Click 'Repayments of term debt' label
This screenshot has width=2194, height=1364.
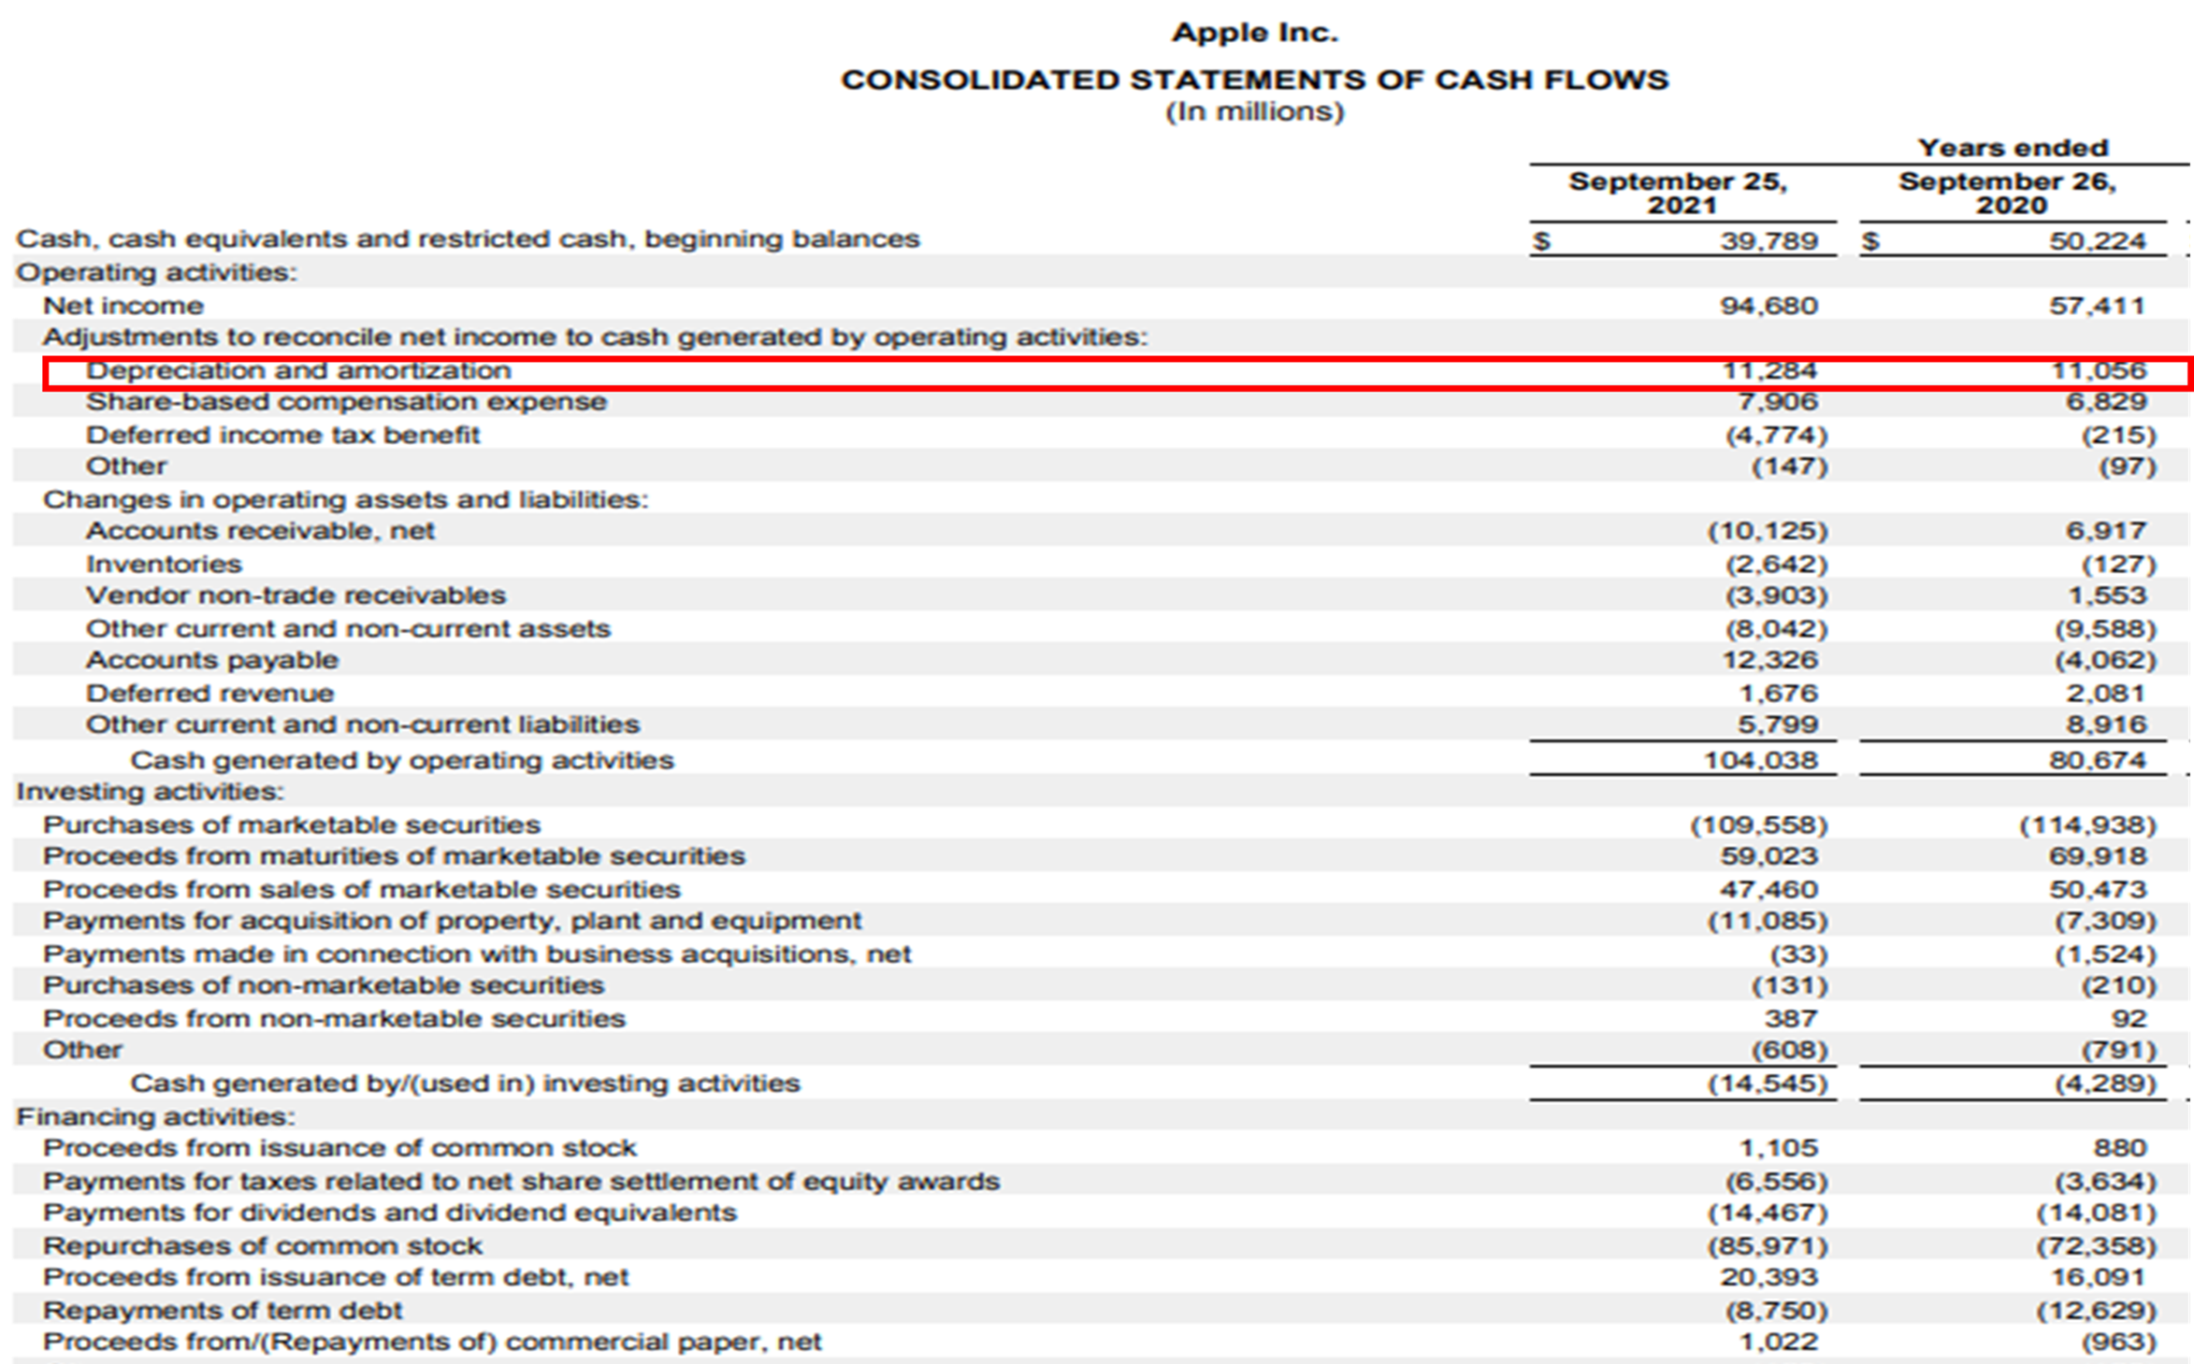[223, 1311]
